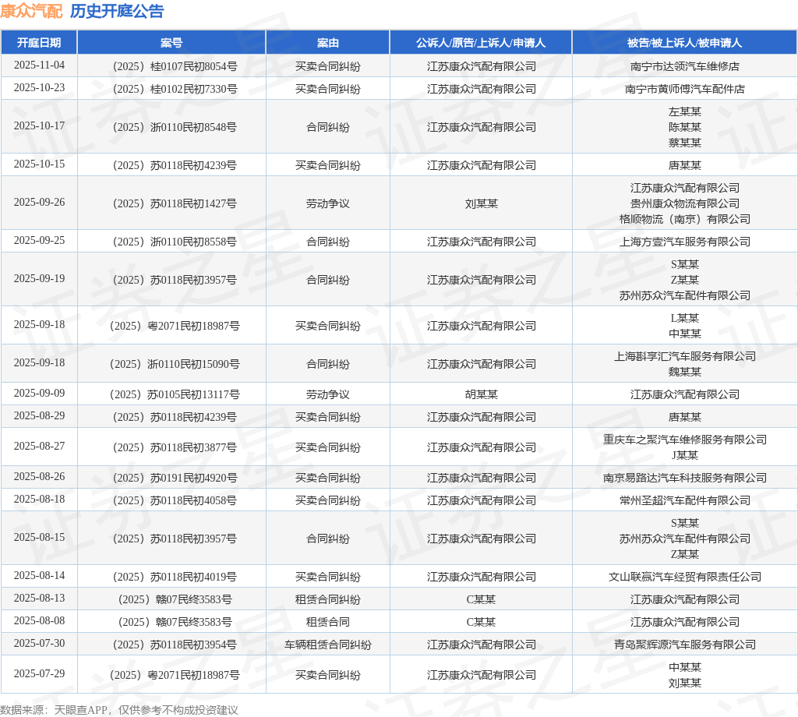The image size is (798, 717).
Task: Click cause 租赁合同纠纷 in 2025-08-13 row
Action: (x=328, y=599)
